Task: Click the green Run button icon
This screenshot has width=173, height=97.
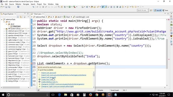Action: pyautogui.click(x=70, y=7)
